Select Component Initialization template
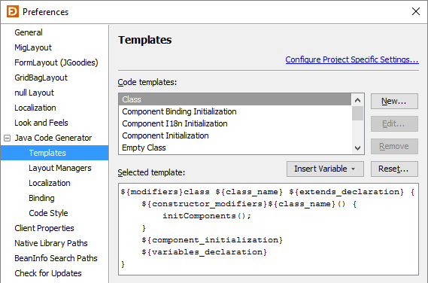428x283 pixels. 235,135
